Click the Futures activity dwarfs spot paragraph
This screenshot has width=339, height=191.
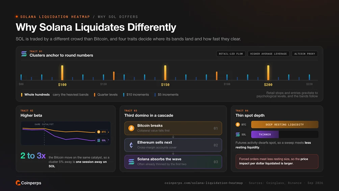273,145
